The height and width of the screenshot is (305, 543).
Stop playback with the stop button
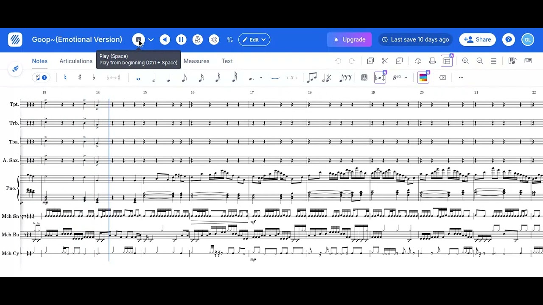click(138, 40)
